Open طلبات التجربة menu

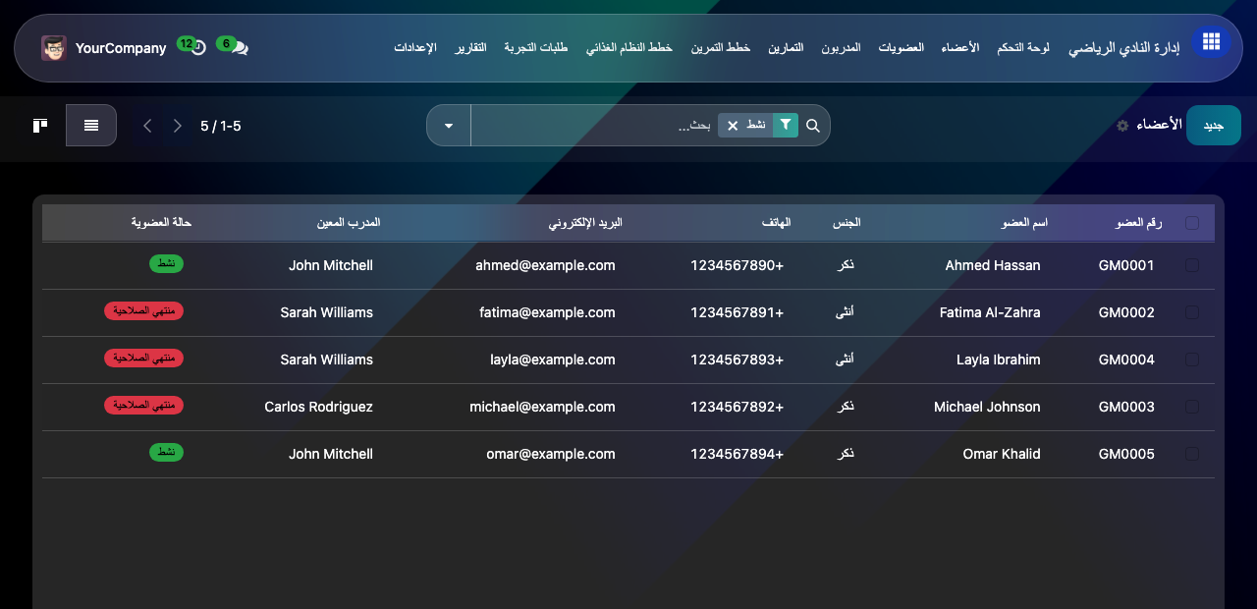click(536, 47)
